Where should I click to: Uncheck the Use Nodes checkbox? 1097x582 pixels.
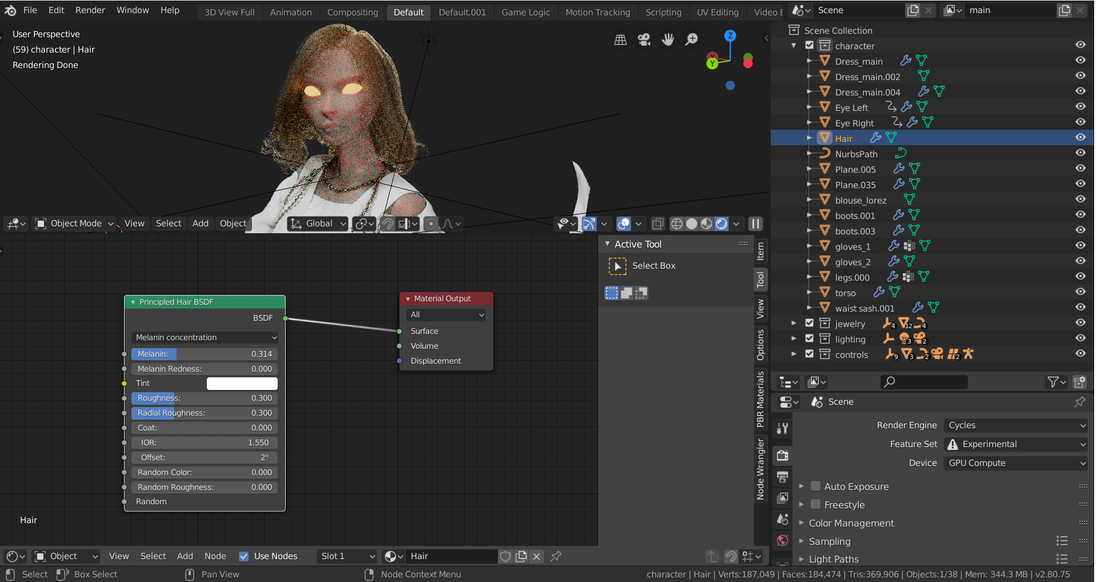point(244,556)
